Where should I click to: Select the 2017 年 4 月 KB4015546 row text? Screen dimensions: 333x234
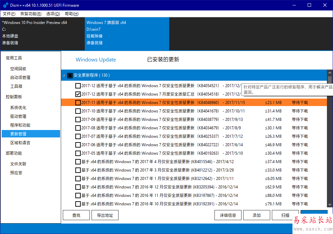pos(158,162)
